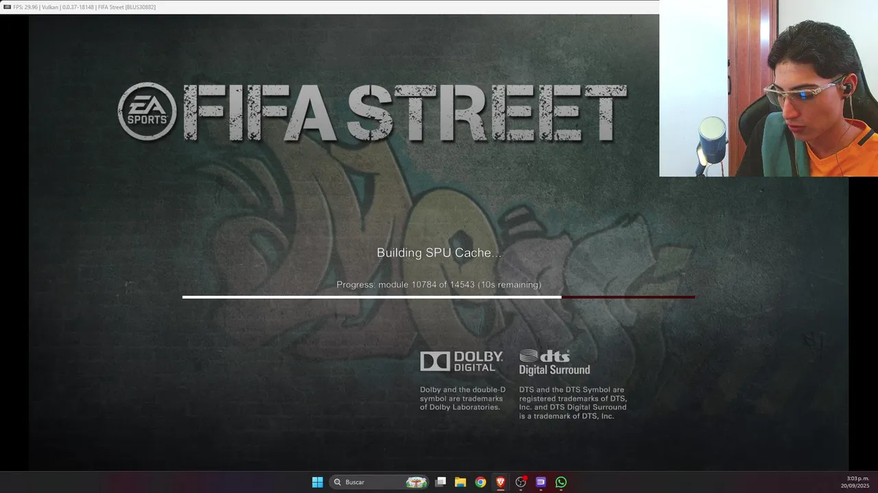Screen dimensions: 878x493
Task: Click the Building SPU Cache text
Action: pyautogui.click(x=439, y=253)
